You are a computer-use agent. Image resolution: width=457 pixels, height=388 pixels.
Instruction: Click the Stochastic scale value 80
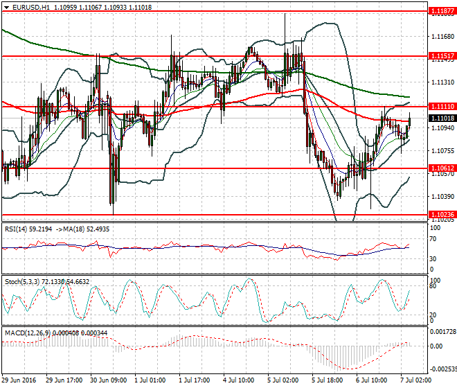click(433, 286)
